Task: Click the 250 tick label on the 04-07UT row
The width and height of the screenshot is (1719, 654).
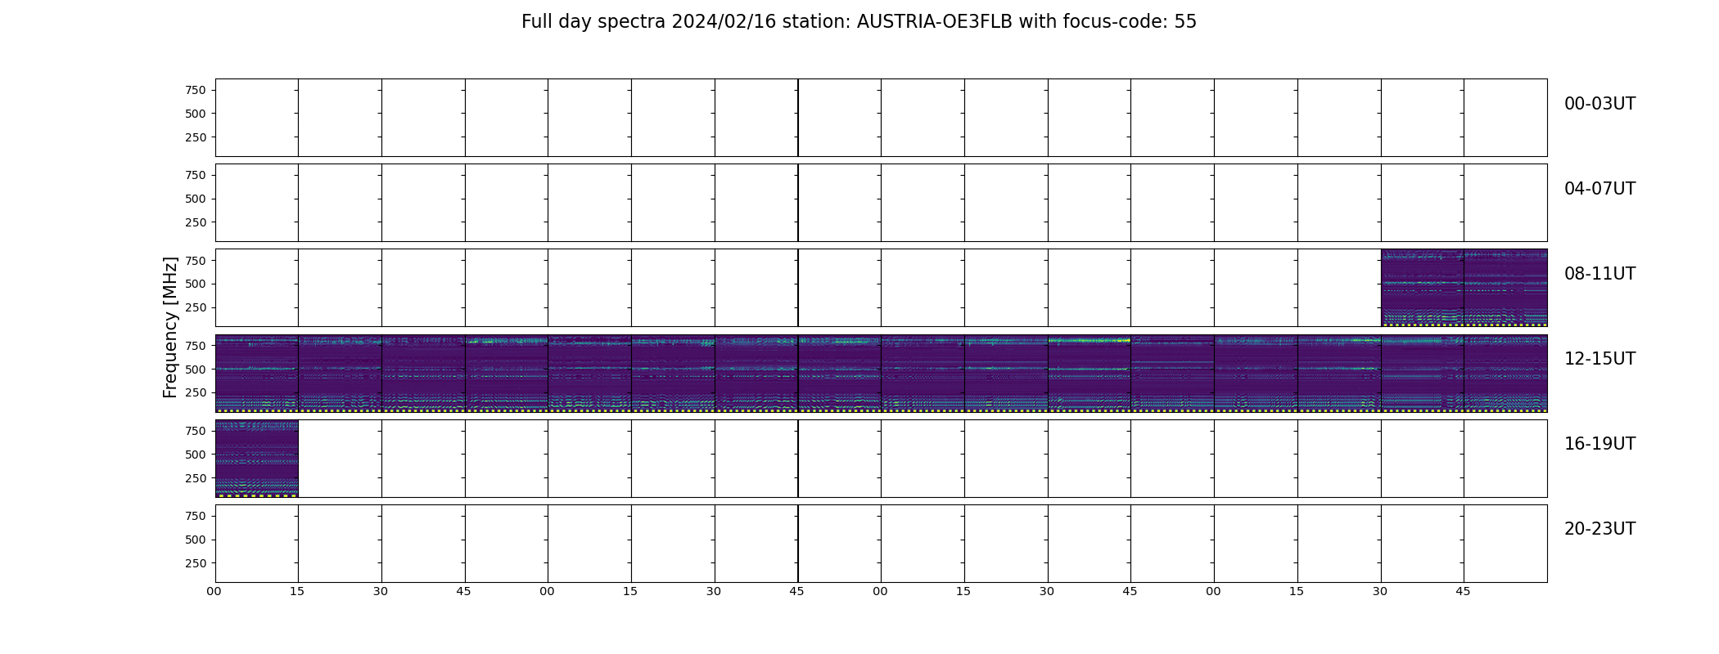Action: (x=196, y=222)
